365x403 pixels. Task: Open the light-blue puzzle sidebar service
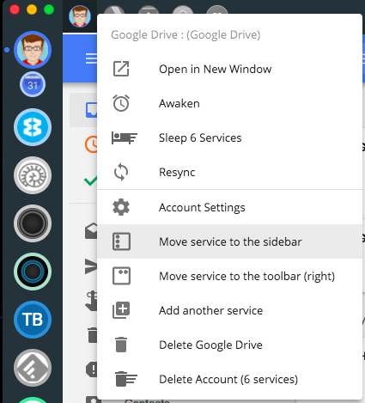click(33, 127)
